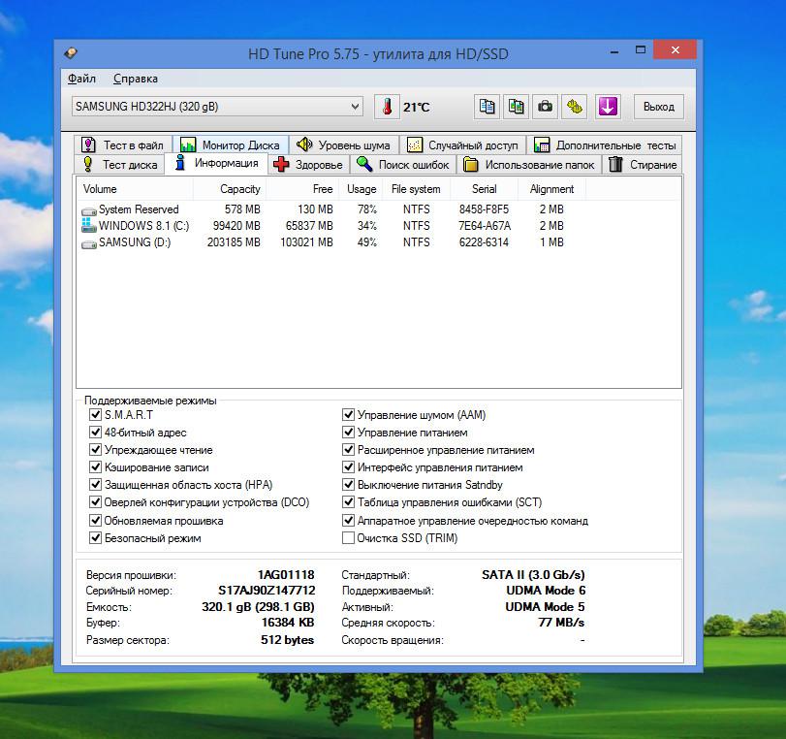Open the SAMSUNG HD322HJ drive dropdown
The width and height of the screenshot is (786, 739).
355,107
